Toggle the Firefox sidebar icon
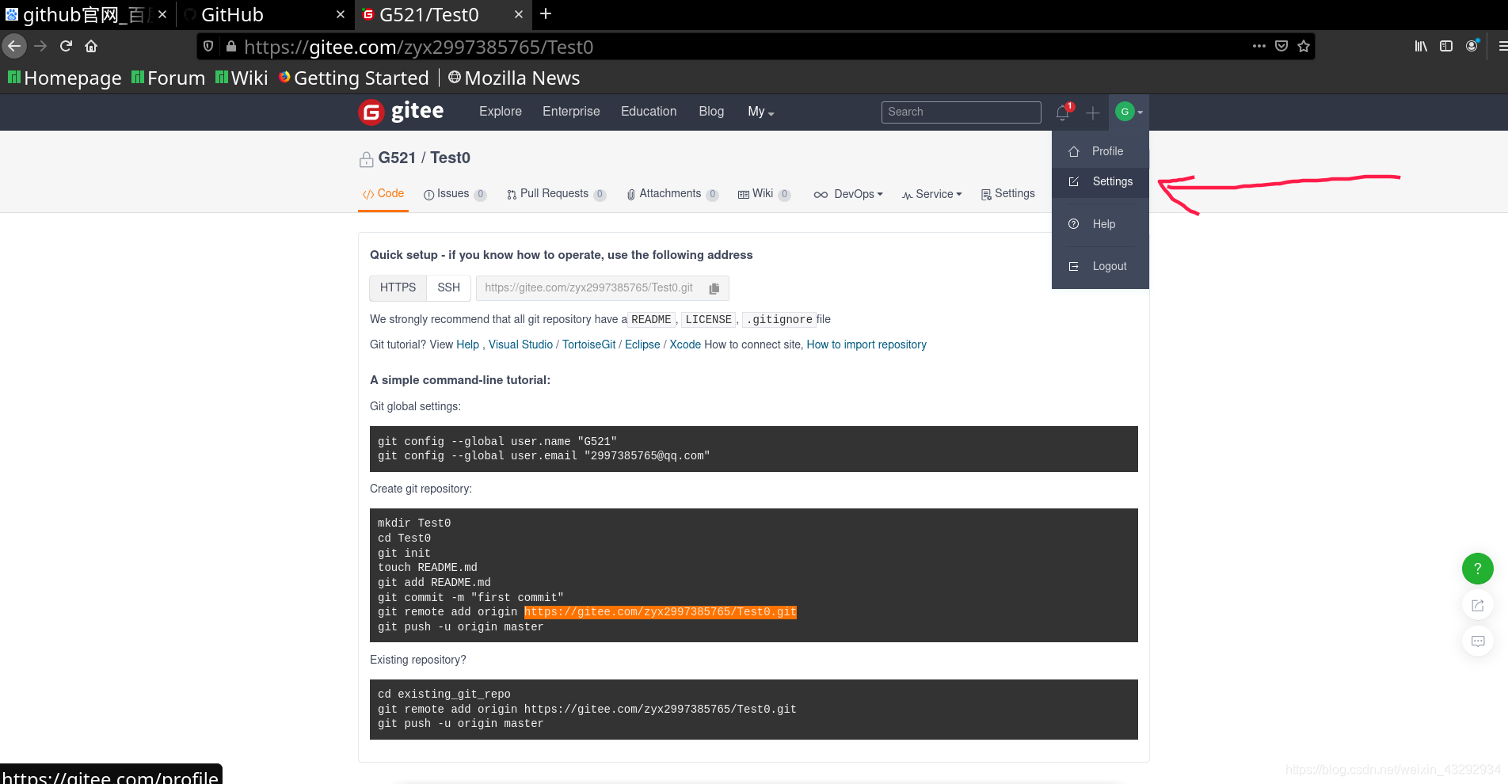1508x784 pixels. (1446, 46)
